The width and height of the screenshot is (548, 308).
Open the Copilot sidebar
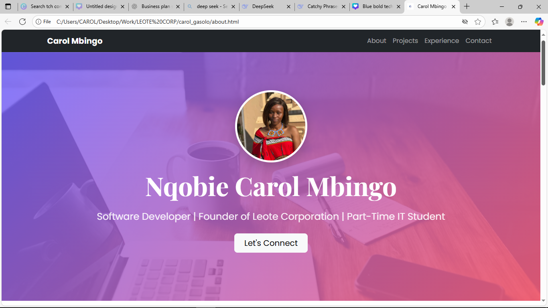click(x=539, y=22)
